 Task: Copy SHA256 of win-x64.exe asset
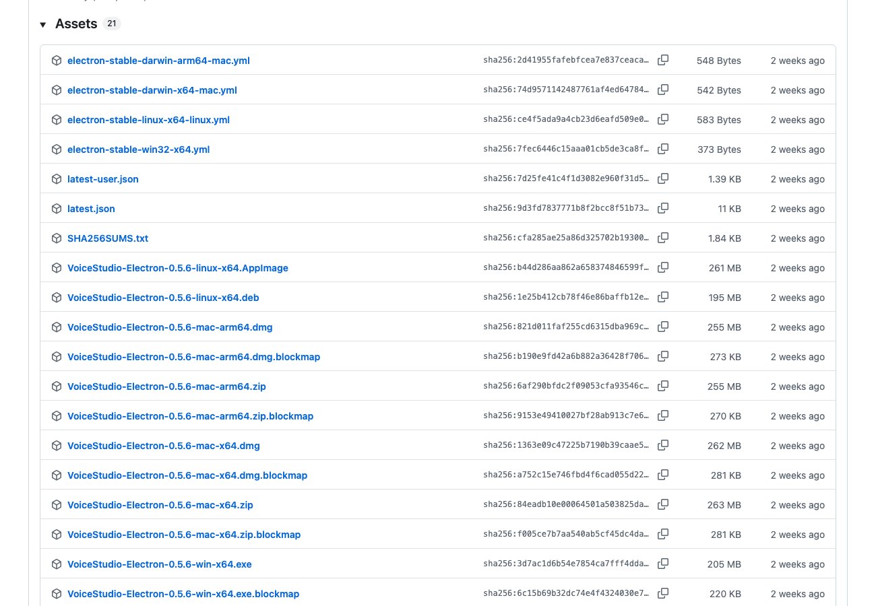[663, 564]
